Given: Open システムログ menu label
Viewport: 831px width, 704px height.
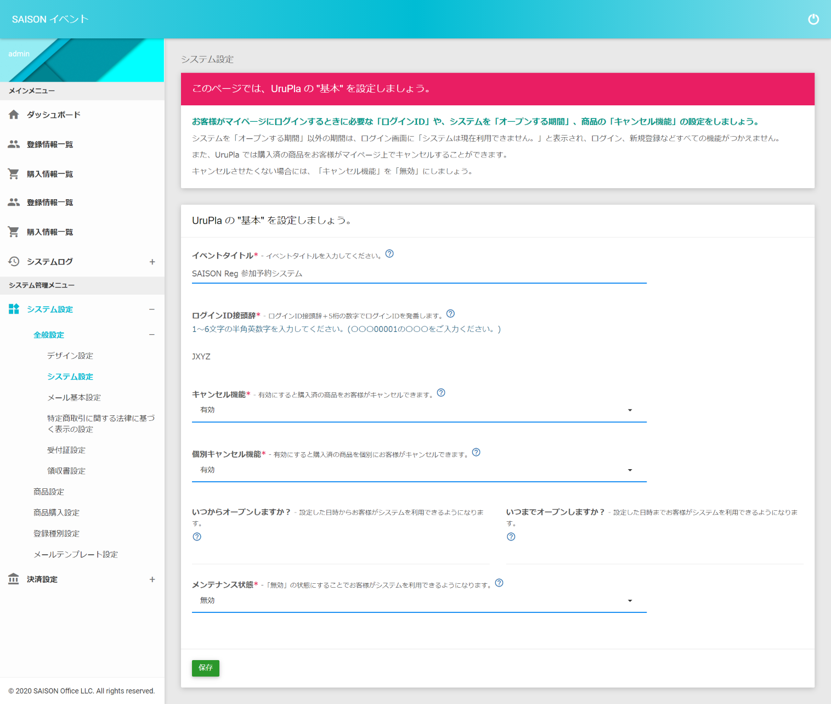Looking at the screenshot, I should tap(50, 262).
